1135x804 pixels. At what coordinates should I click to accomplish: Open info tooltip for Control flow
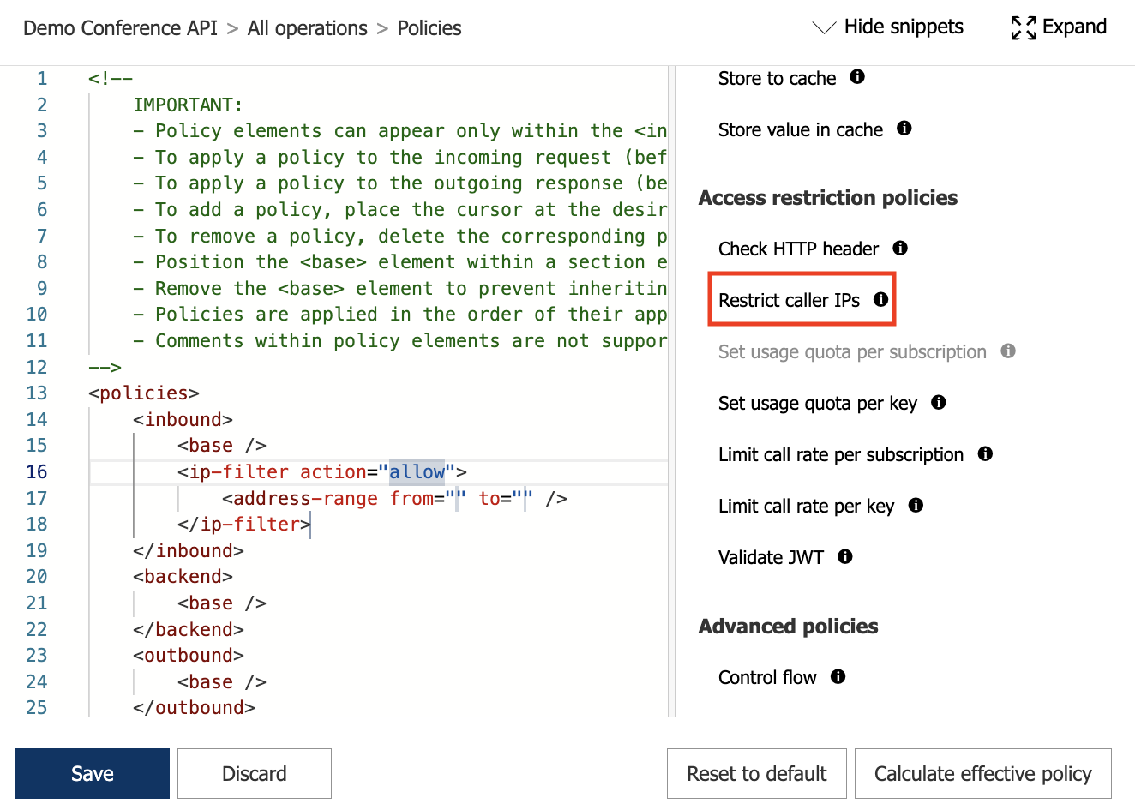pyautogui.click(x=838, y=676)
